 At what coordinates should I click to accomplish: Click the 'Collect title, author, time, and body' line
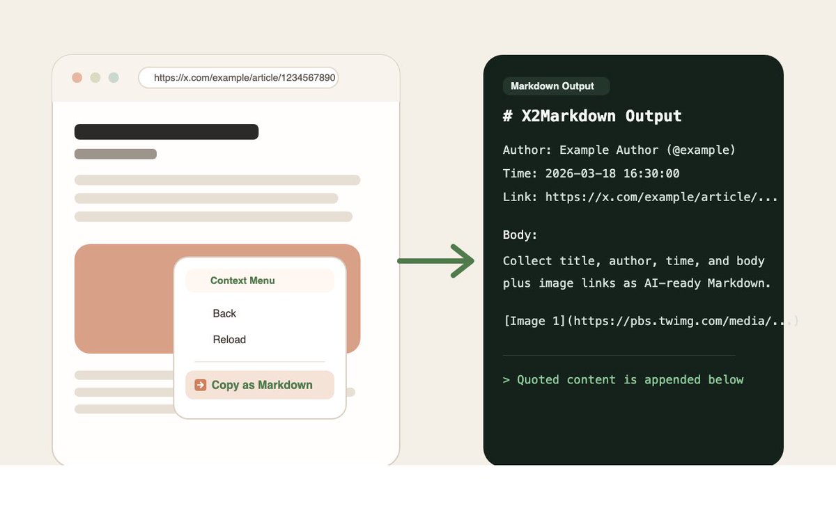(634, 261)
